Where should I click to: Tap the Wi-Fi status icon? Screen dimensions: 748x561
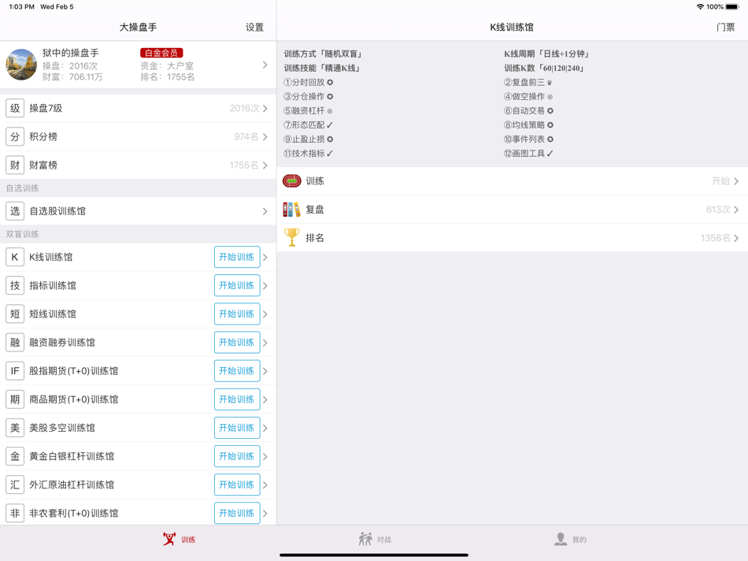tap(700, 6)
